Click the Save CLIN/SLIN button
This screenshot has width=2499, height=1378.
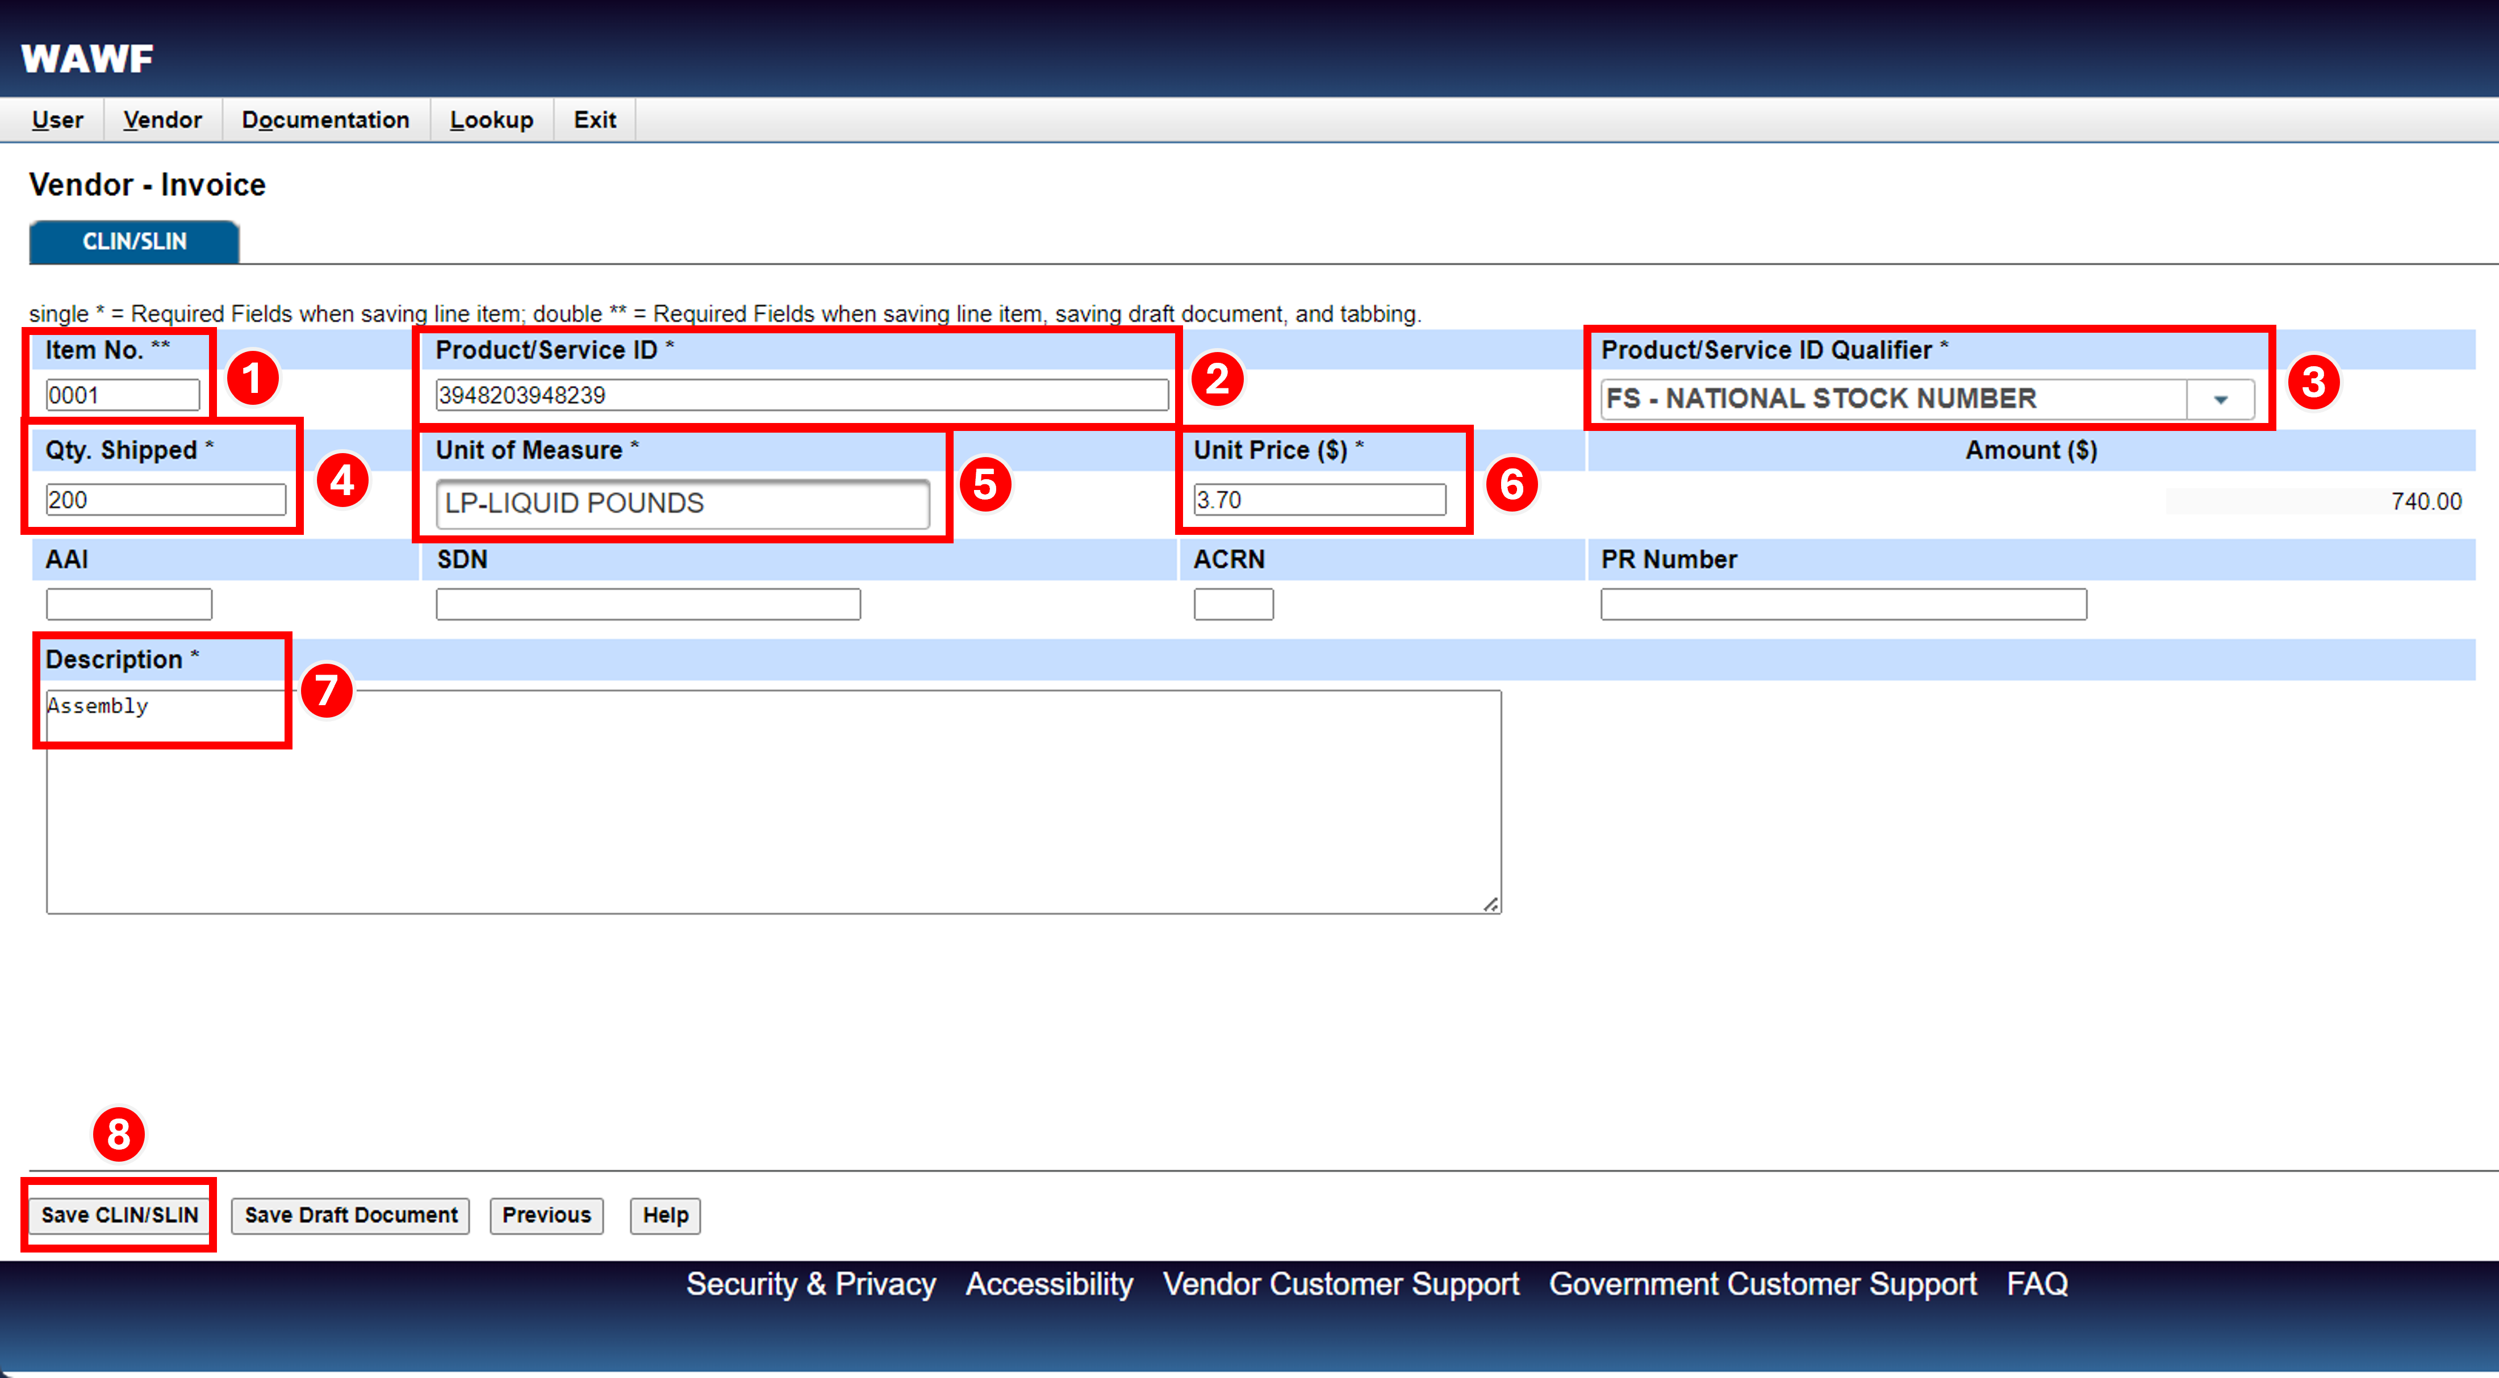coord(118,1214)
